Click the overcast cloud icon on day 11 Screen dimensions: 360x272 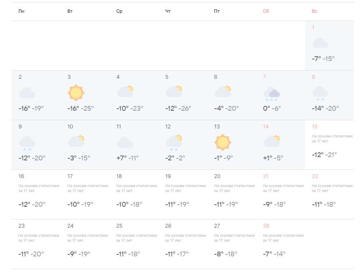[125, 142]
